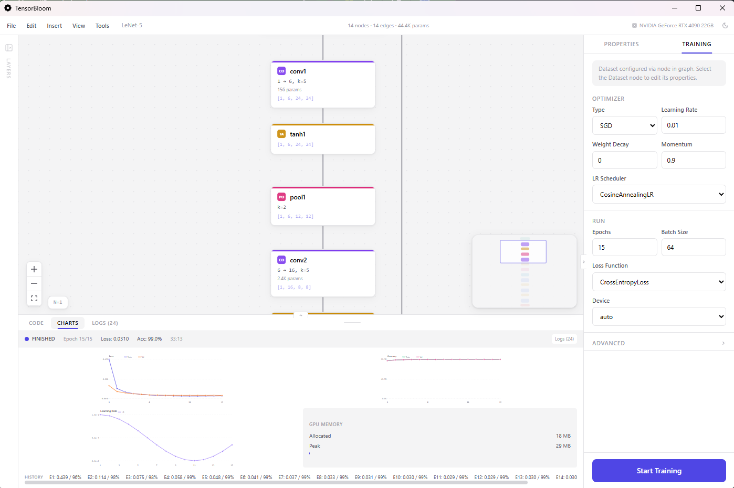The image size is (734, 488).
Task: Select the TA icon on the tanh1 node
Action: click(x=281, y=134)
